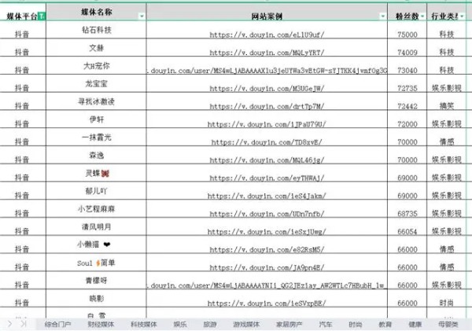
Task: Select the 伊轩 name cell
Action: (x=96, y=120)
